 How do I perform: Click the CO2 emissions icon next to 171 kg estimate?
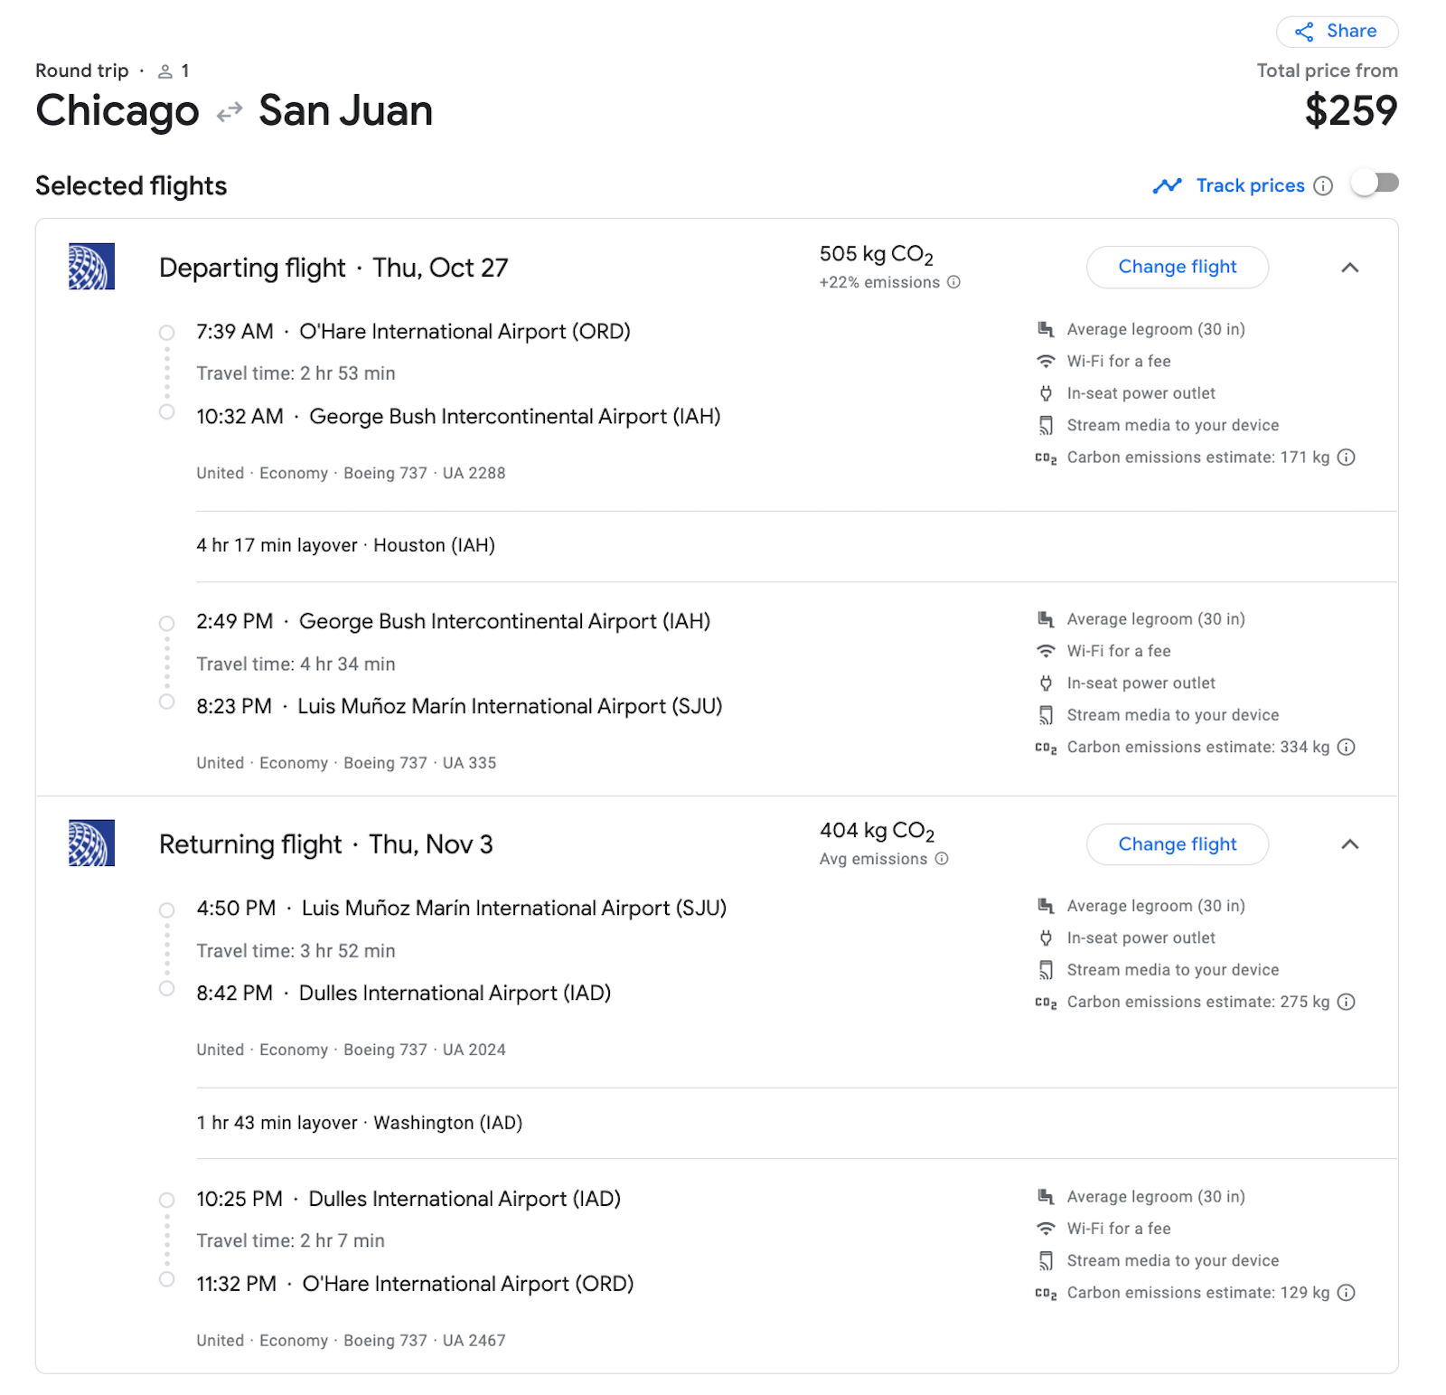[1346, 457]
